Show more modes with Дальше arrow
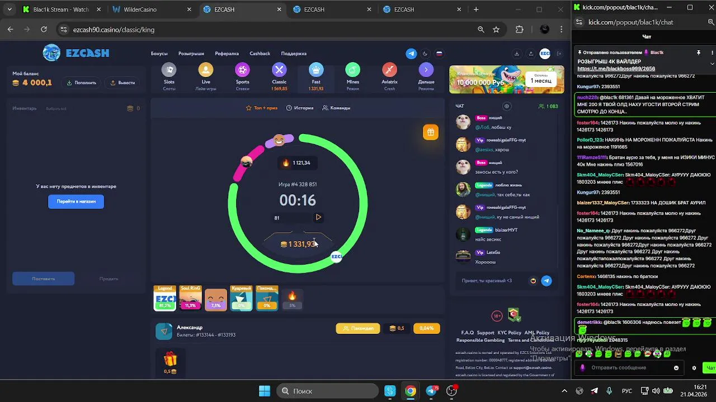Screen dimensions: 716x402 [426, 70]
